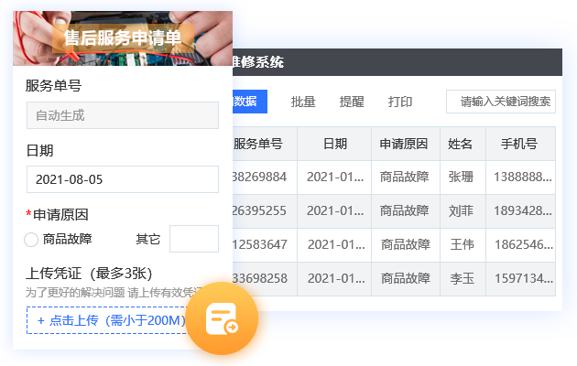Click the 服务单号 自动生成 field
Viewport: 577px width, 366px height.
pos(122,115)
